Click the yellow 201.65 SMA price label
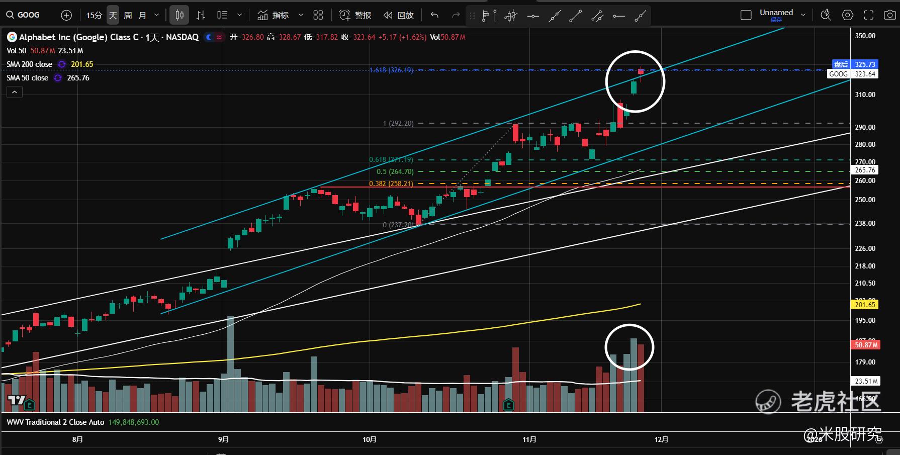 pyautogui.click(x=865, y=305)
